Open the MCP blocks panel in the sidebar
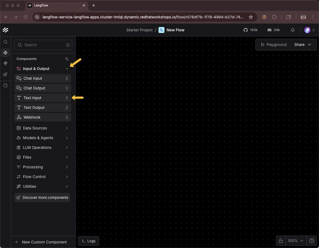 5,74
